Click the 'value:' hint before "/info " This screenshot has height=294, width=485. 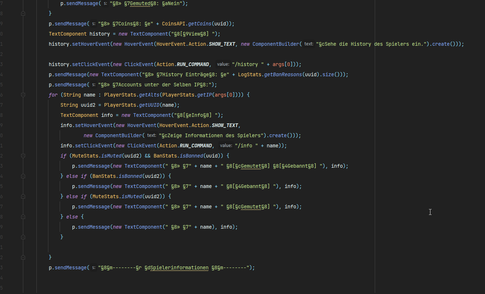[x=226, y=146]
